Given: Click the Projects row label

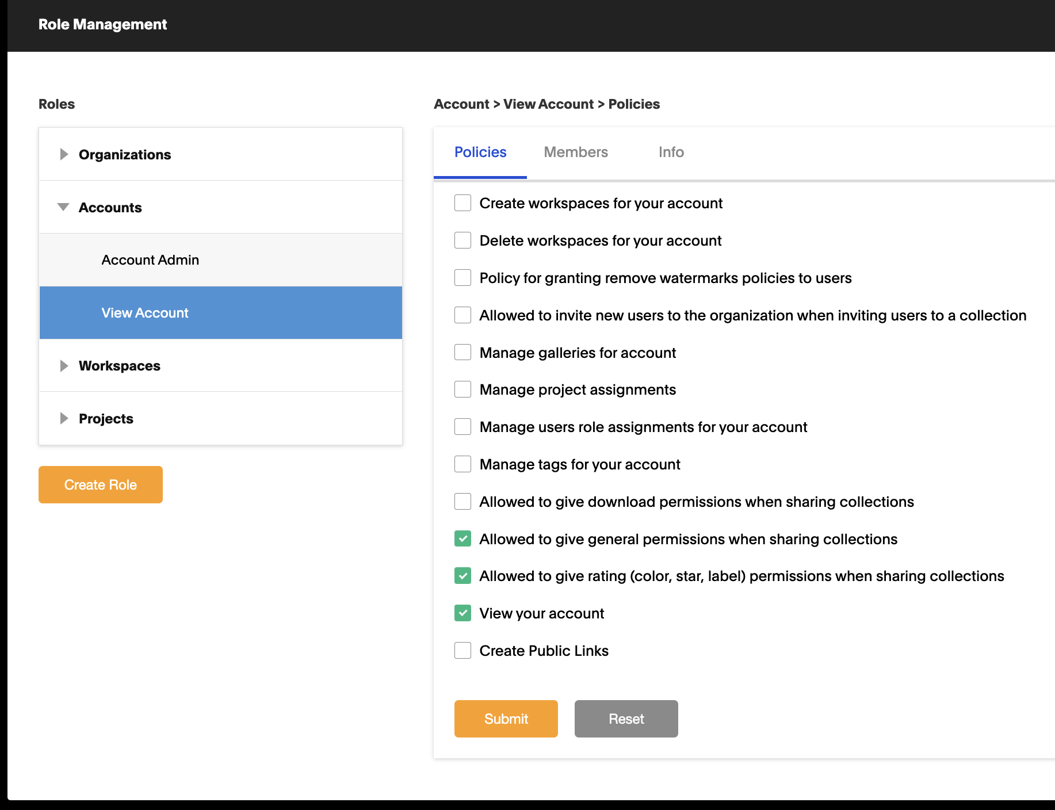Looking at the screenshot, I should pyautogui.click(x=106, y=419).
